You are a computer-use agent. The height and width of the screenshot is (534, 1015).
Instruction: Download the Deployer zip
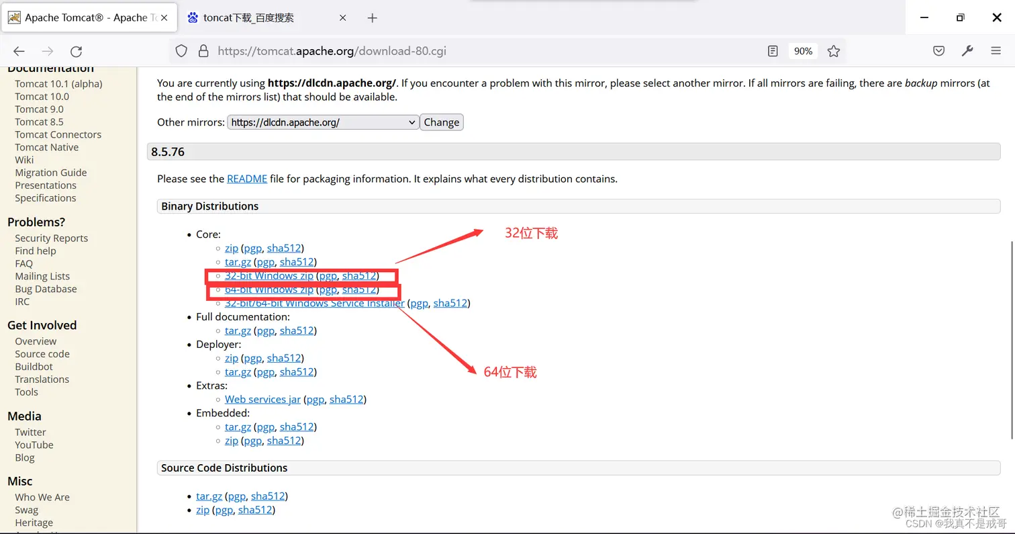(232, 358)
